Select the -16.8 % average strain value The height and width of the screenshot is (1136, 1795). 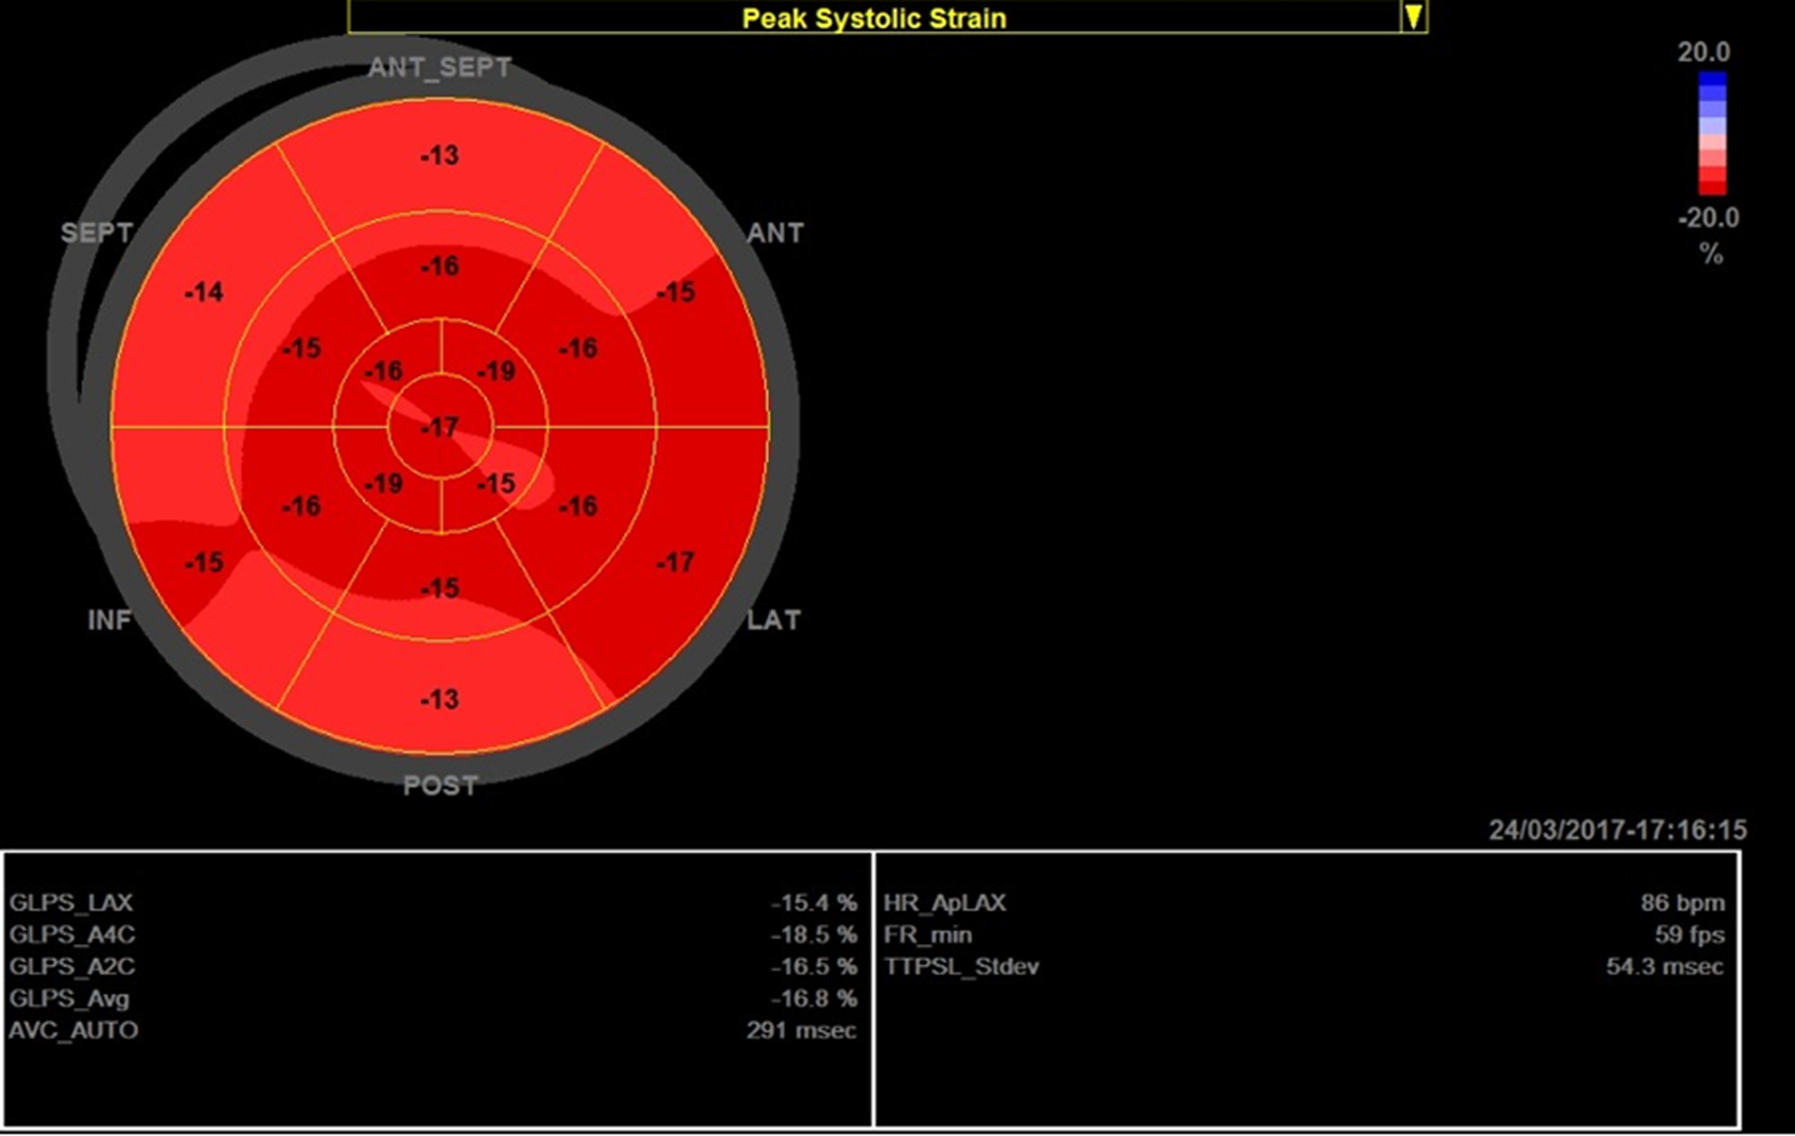(814, 1000)
